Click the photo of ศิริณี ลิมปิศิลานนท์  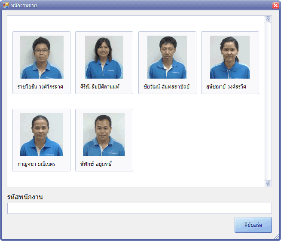(x=104, y=57)
